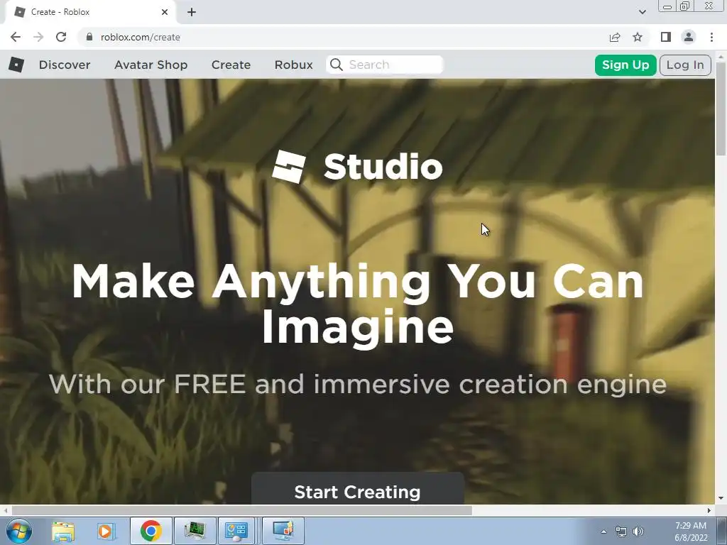Reload the roblox.com/create page
The image size is (727, 545).
(61, 37)
